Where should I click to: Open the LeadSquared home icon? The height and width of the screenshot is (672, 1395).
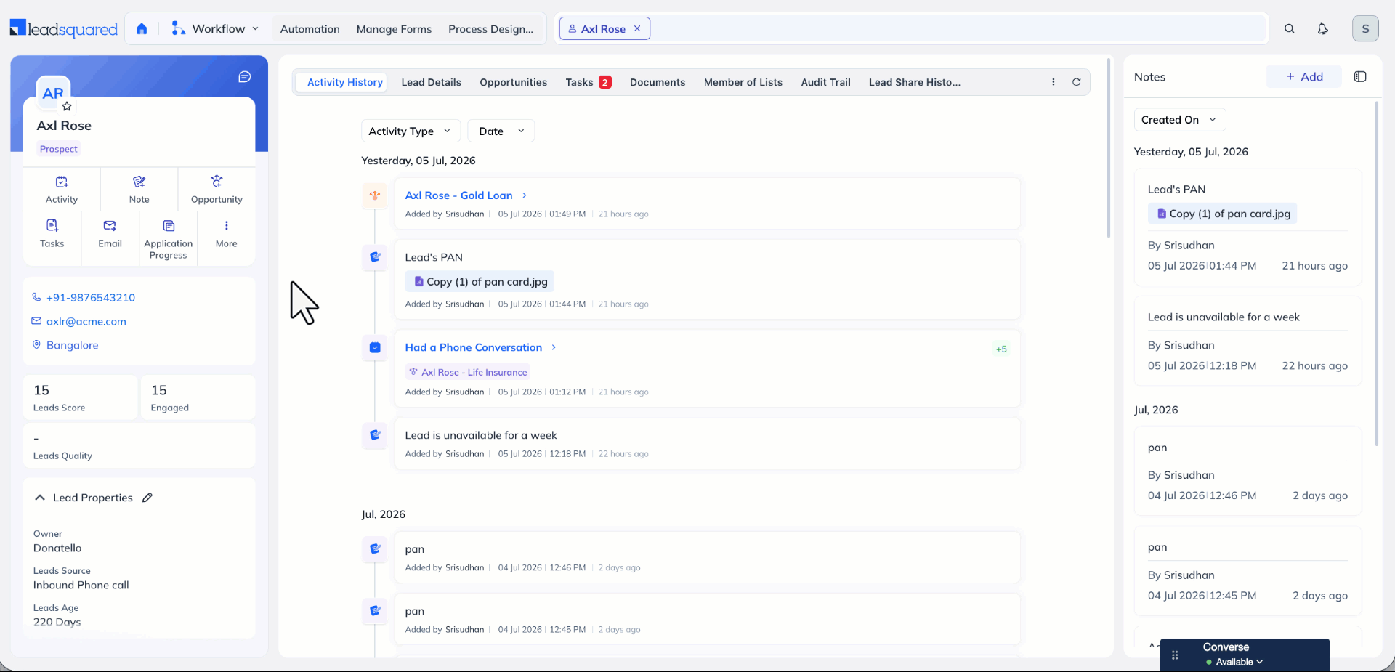[x=142, y=29]
